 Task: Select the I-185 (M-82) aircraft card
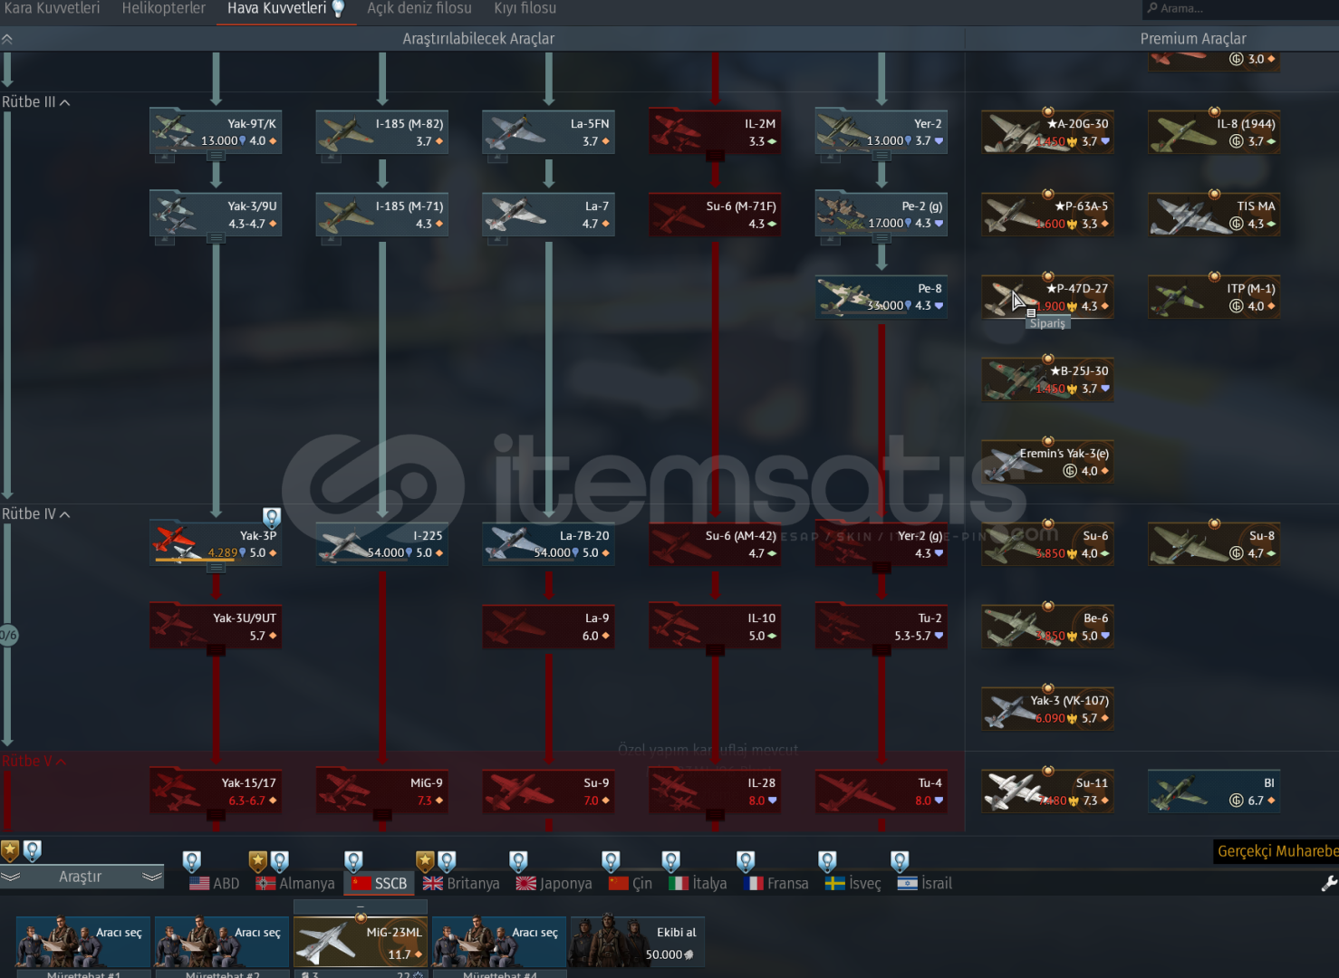pos(382,131)
